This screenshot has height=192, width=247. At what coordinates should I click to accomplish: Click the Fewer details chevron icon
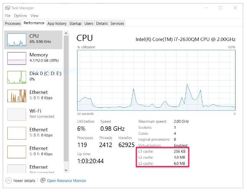[8, 181]
